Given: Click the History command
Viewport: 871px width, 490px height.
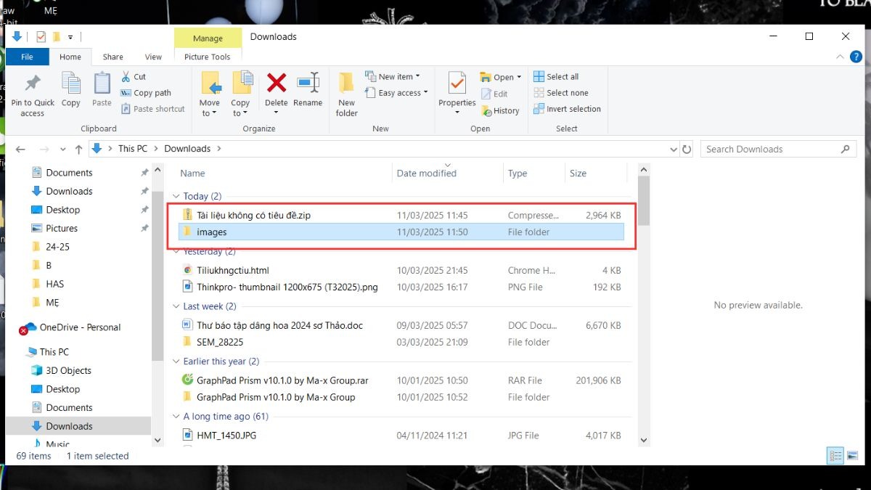Looking at the screenshot, I should (x=500, y=111).
